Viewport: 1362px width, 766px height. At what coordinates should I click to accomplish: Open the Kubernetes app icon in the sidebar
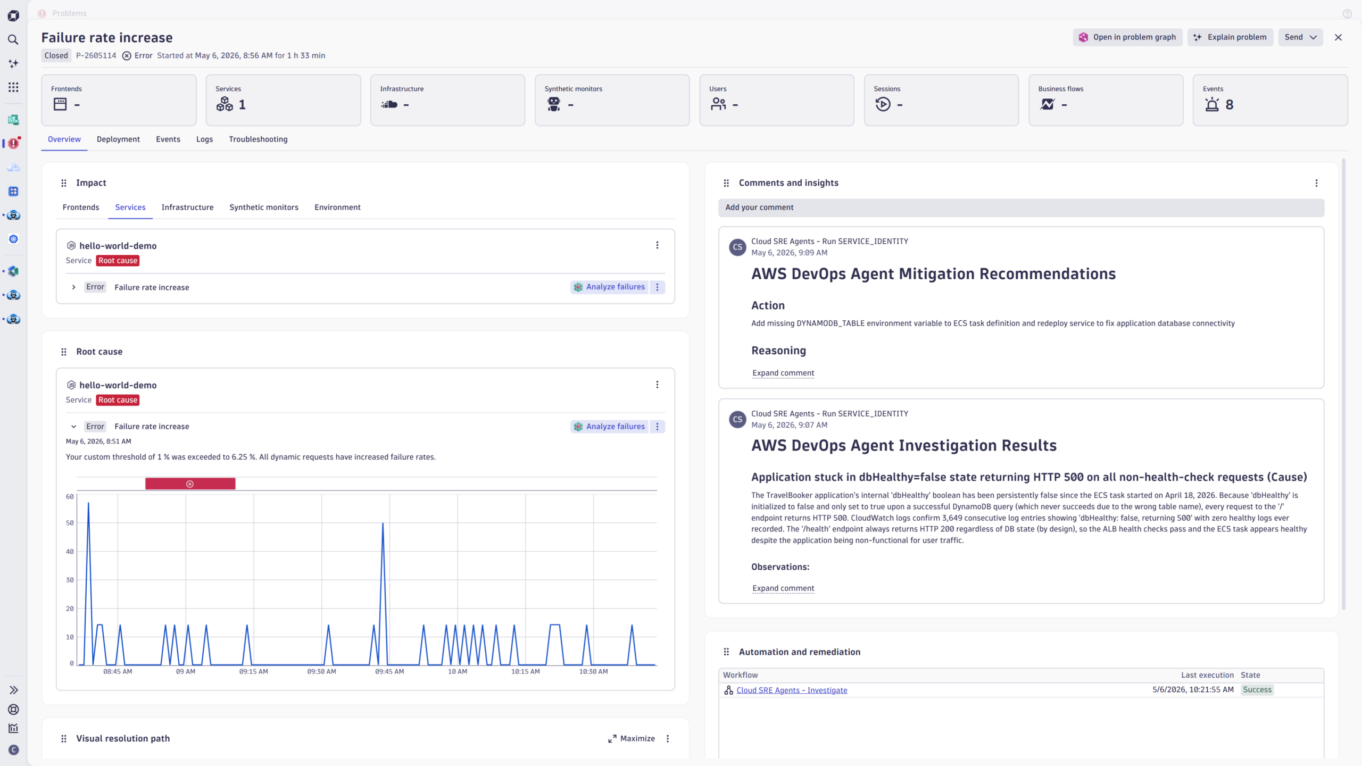pos(13,239)
